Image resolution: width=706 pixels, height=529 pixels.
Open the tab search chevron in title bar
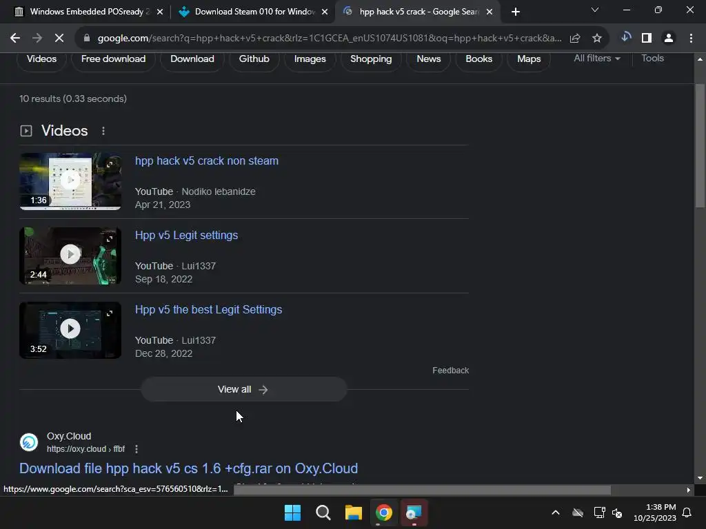click(x=595, y=10)
